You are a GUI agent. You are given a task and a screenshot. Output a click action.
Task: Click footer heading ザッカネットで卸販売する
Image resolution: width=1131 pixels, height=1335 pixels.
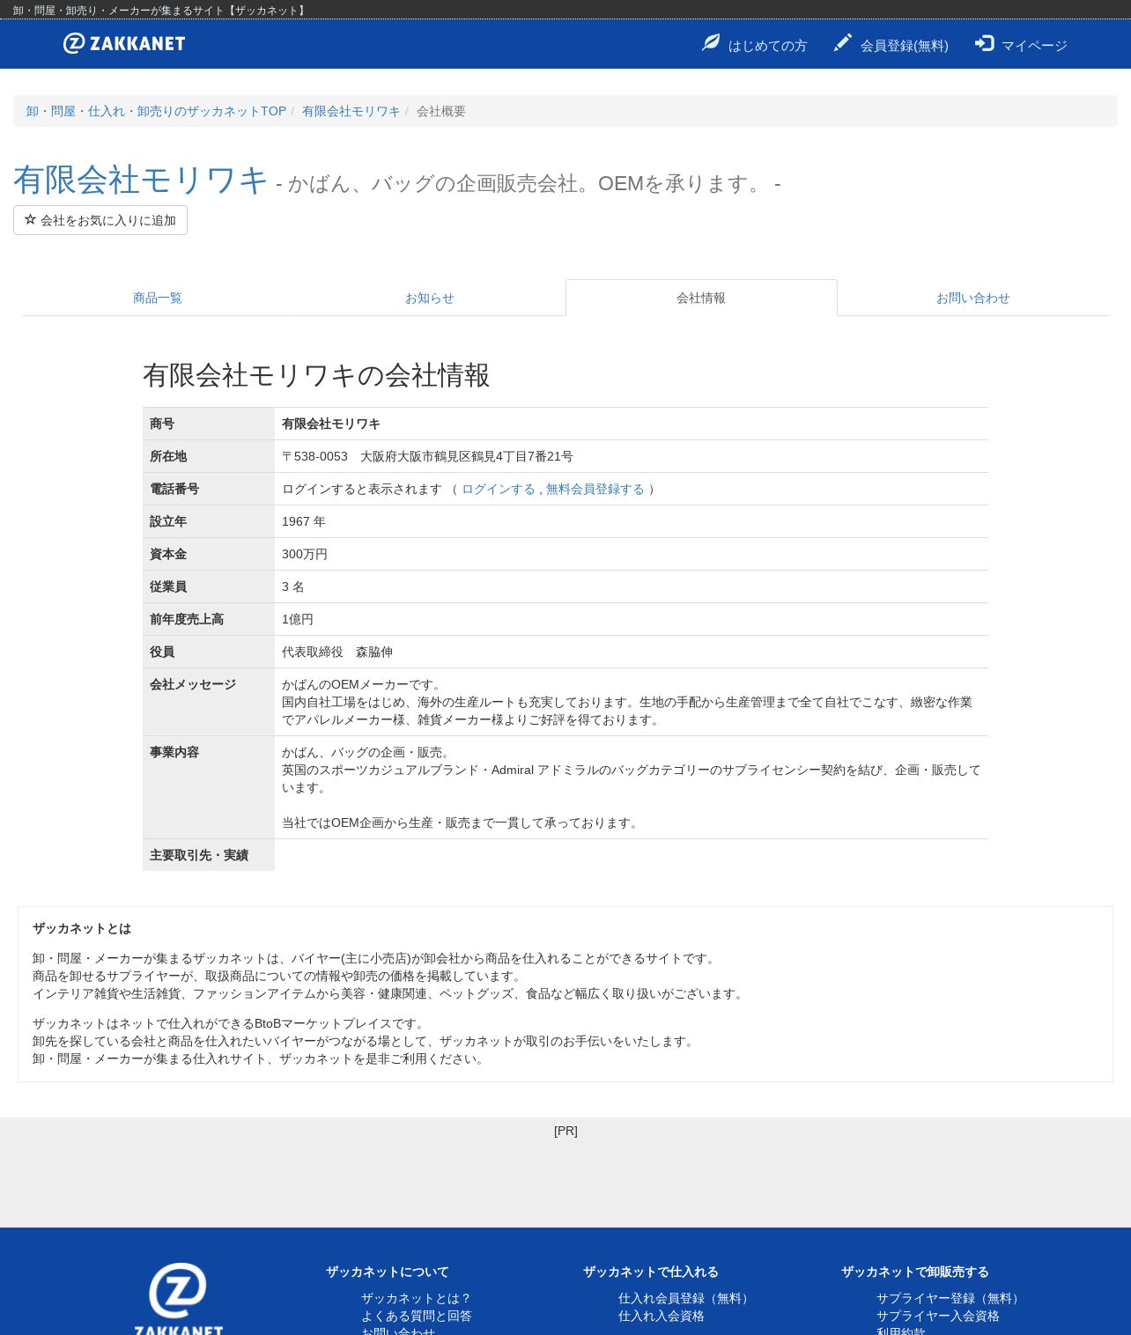pos(915,1272)
